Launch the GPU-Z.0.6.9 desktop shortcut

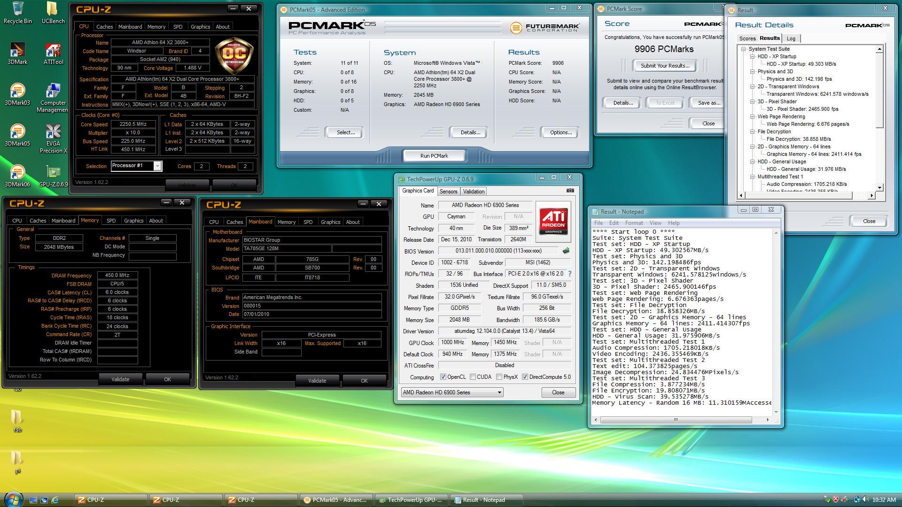tap(53, 176)
